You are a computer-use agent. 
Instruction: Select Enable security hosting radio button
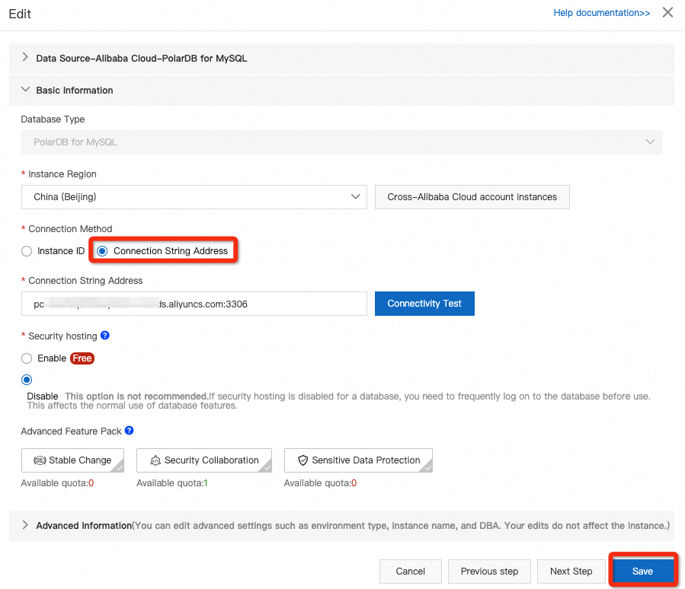[x=27, y=358]
